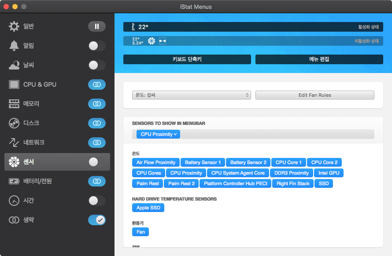Select the Intel GPU sensor
The image size is (392, 256).
(x=329, y=173)
